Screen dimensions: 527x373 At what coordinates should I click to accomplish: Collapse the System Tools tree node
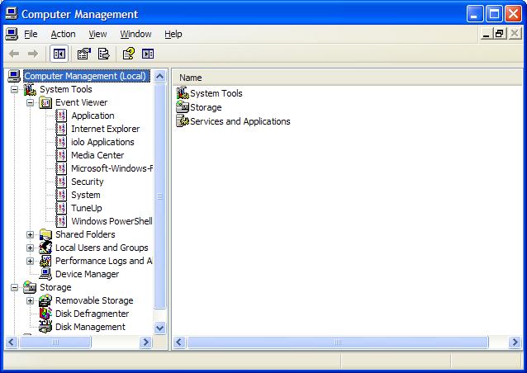[14, 89]
